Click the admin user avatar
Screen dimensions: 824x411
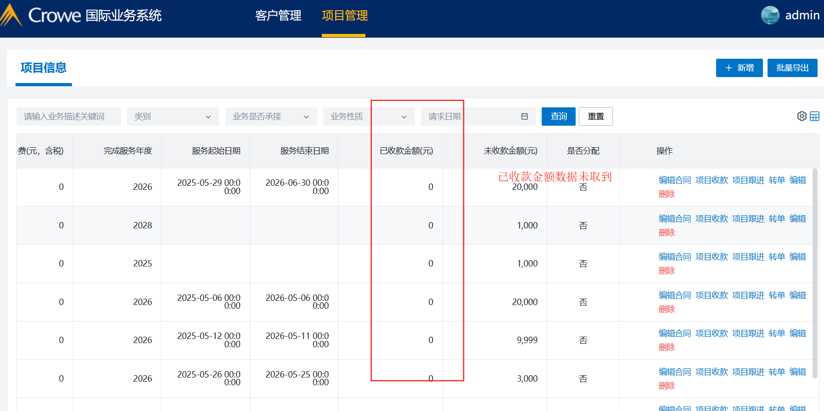tap(770, 15)
